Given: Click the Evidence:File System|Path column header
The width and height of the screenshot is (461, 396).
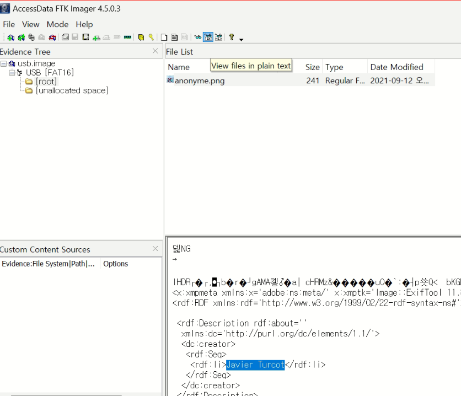Looking at the screenshot, I should point(50,264).
